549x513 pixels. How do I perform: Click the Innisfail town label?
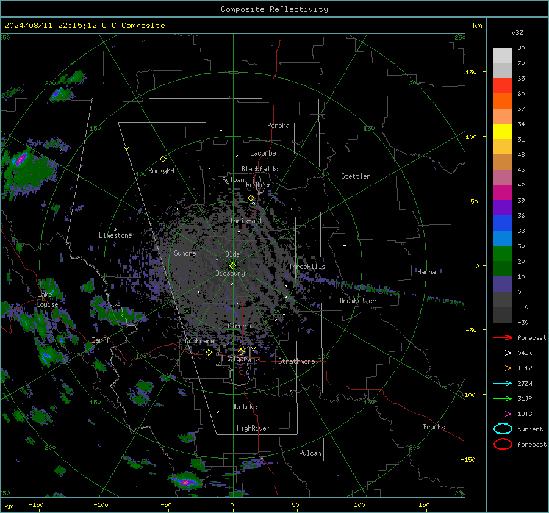pyautogui.click(x=246, y=221)
